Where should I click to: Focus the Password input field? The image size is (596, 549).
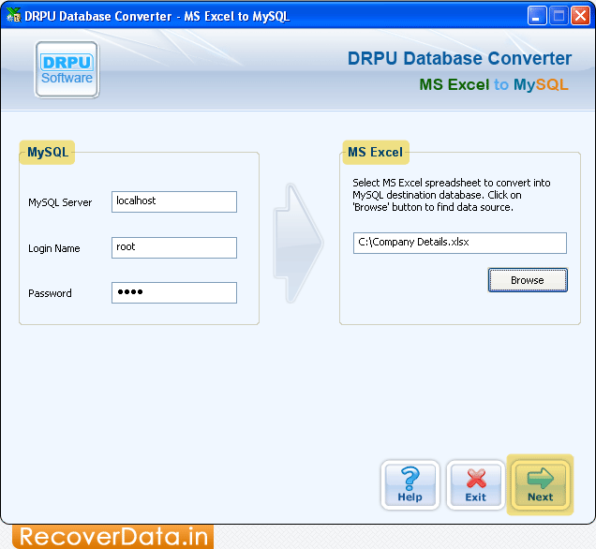[x=174, y=292]
